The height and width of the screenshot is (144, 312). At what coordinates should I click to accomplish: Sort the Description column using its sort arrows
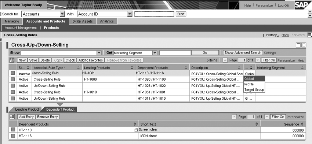pos(239,68)
